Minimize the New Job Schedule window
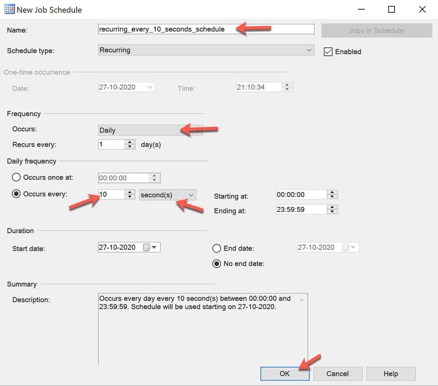The width and height of the screenshot is (438, 386). 362,10
